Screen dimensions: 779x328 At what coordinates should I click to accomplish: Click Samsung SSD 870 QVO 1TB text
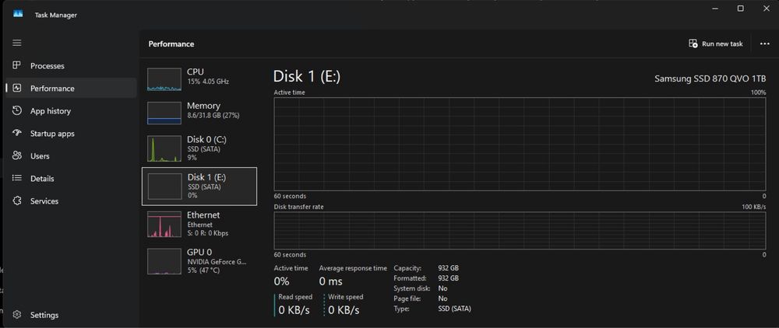click(x=710, y=79)
